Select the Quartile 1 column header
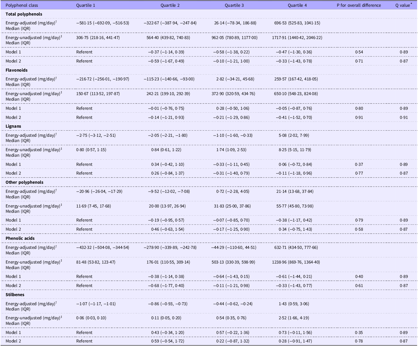 coord(86,5)
